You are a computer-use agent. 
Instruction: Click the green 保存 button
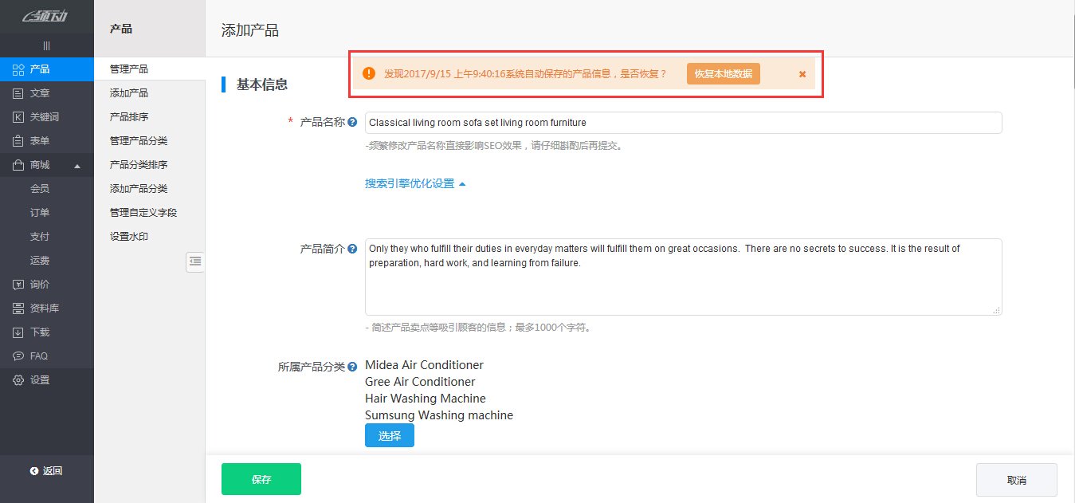(261, 479)
